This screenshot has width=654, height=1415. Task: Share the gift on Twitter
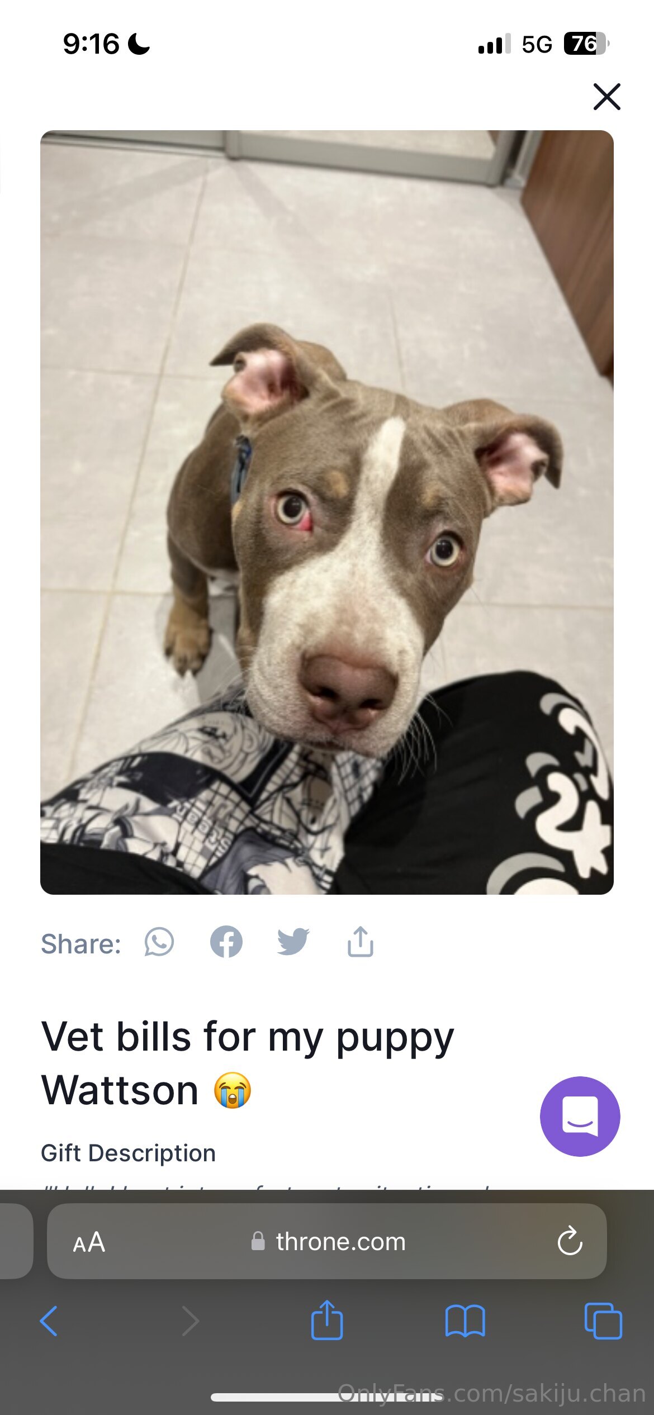[x=293, y=942]
